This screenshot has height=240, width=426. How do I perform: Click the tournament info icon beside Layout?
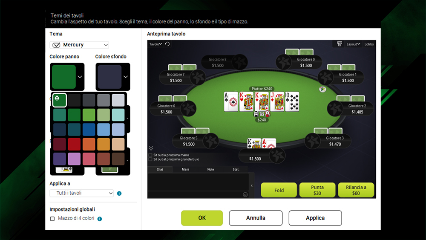[340, 44]
